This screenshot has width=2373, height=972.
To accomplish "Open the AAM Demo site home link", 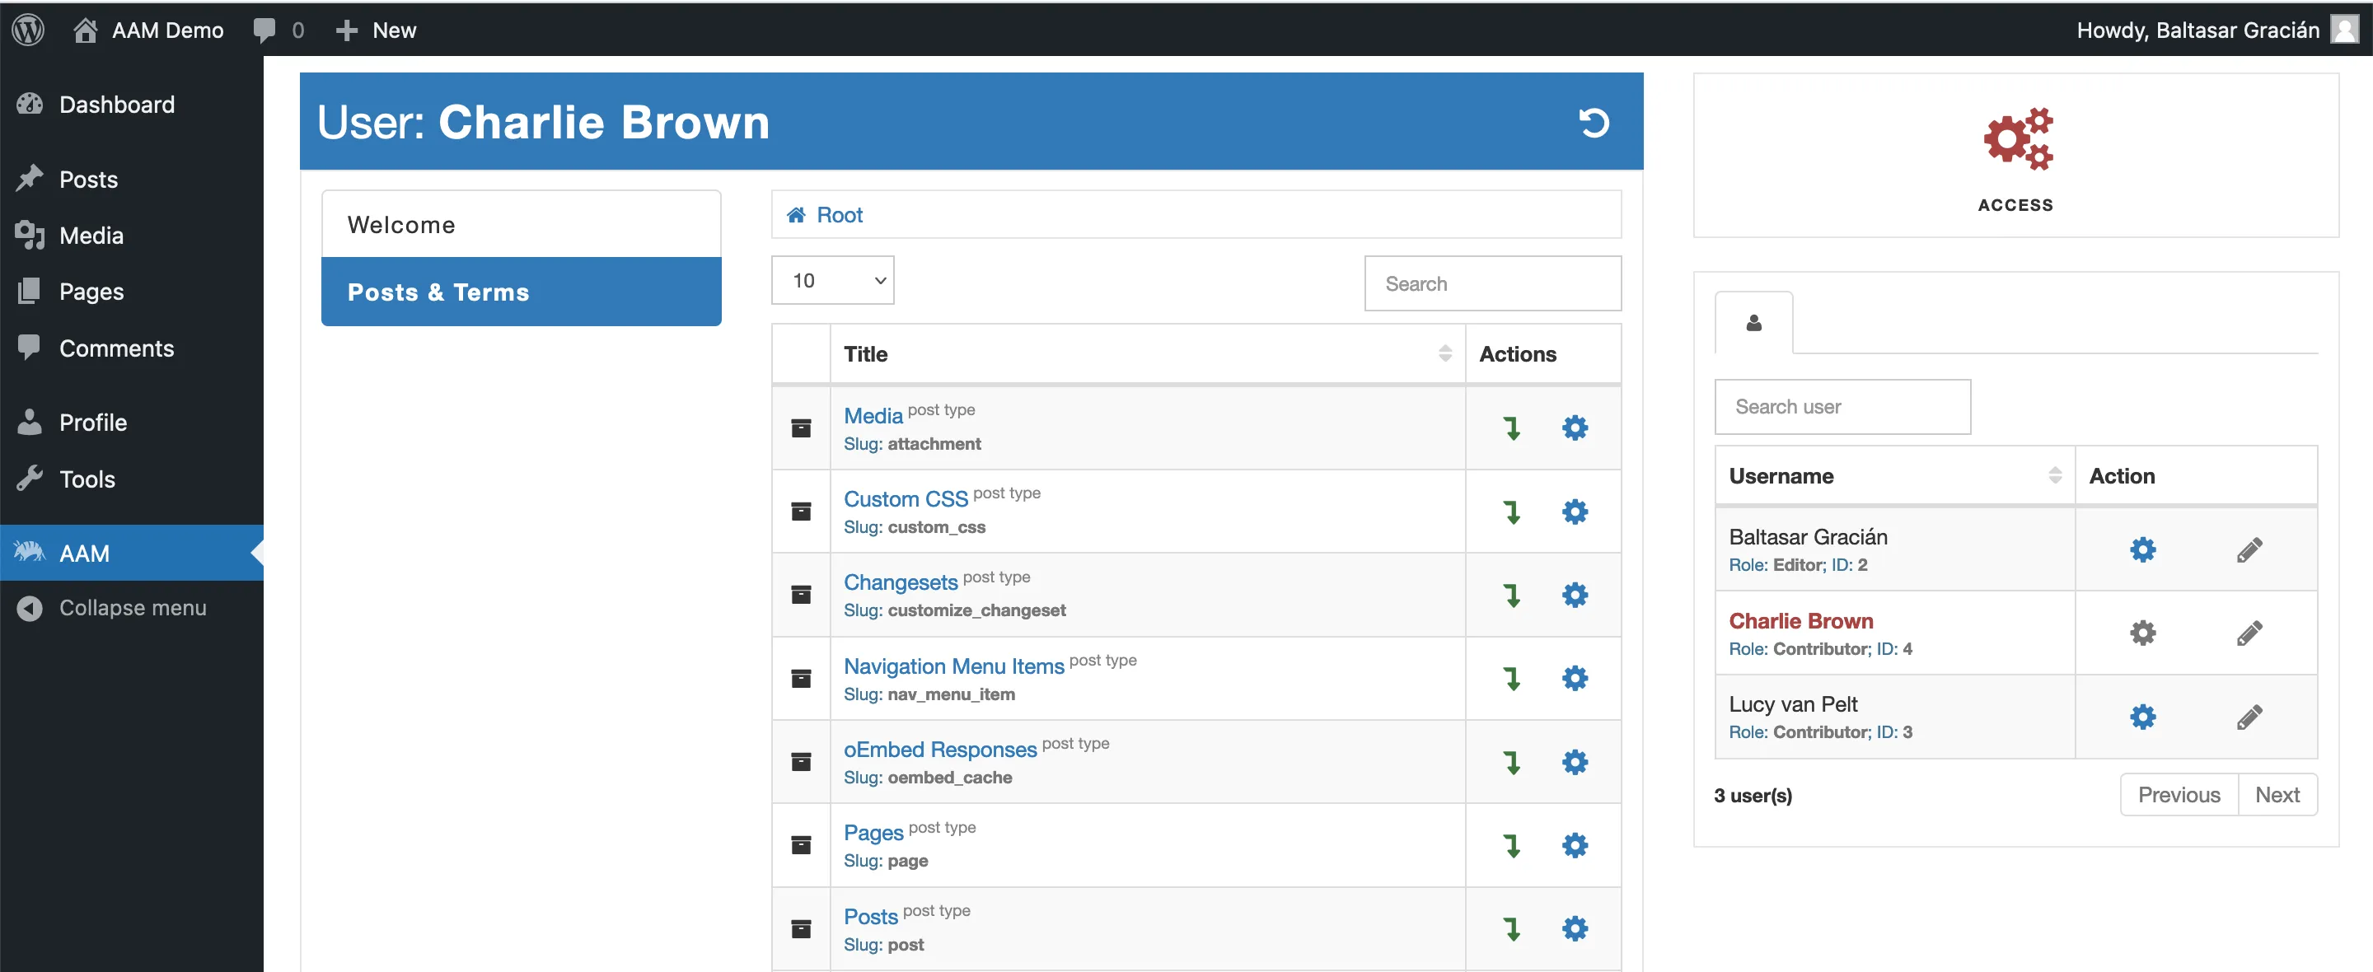I will click(x=148, y=30).
